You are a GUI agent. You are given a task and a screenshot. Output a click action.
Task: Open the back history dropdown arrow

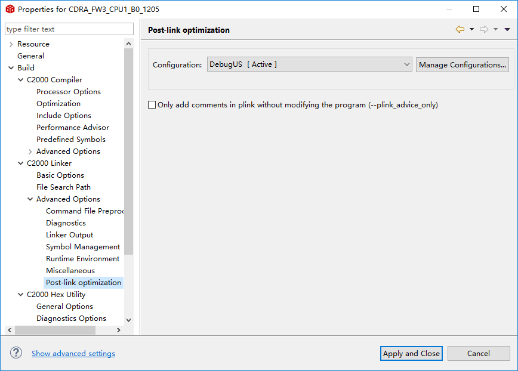471,29
